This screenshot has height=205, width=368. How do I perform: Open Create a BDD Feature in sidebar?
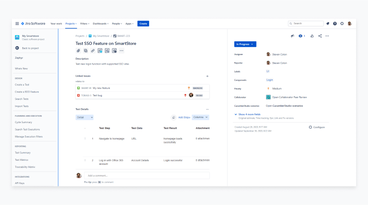[x=27, y=92]
